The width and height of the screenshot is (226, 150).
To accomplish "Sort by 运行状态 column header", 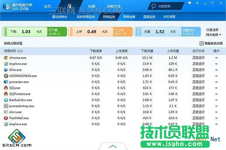I will click(199, 51).
